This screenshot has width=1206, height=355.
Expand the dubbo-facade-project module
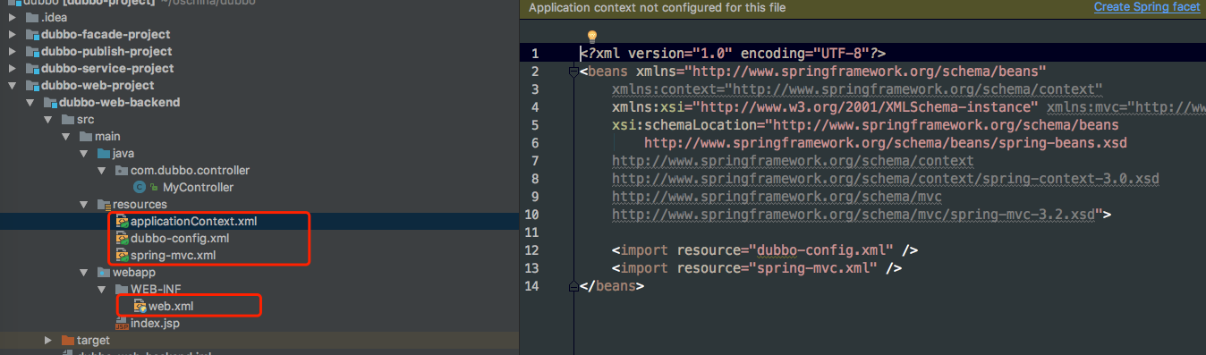click(12, 34)
